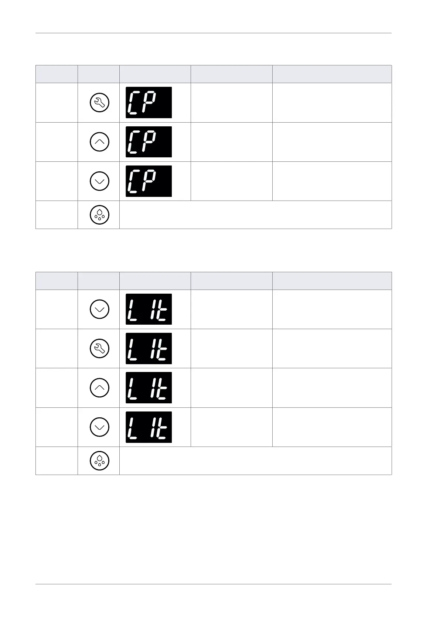The width and height of the screenshot is (440, 622).
Task: Click the wrench icon in the CP table
Action: click(x=99, y=103)
